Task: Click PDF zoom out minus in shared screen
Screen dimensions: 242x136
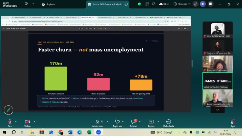Action: click(87, 29)
